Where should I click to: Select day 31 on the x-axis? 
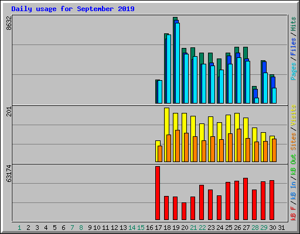[281, 228]
